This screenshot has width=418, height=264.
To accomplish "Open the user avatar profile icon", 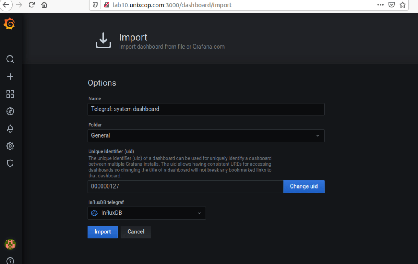I will click(10, 244).
